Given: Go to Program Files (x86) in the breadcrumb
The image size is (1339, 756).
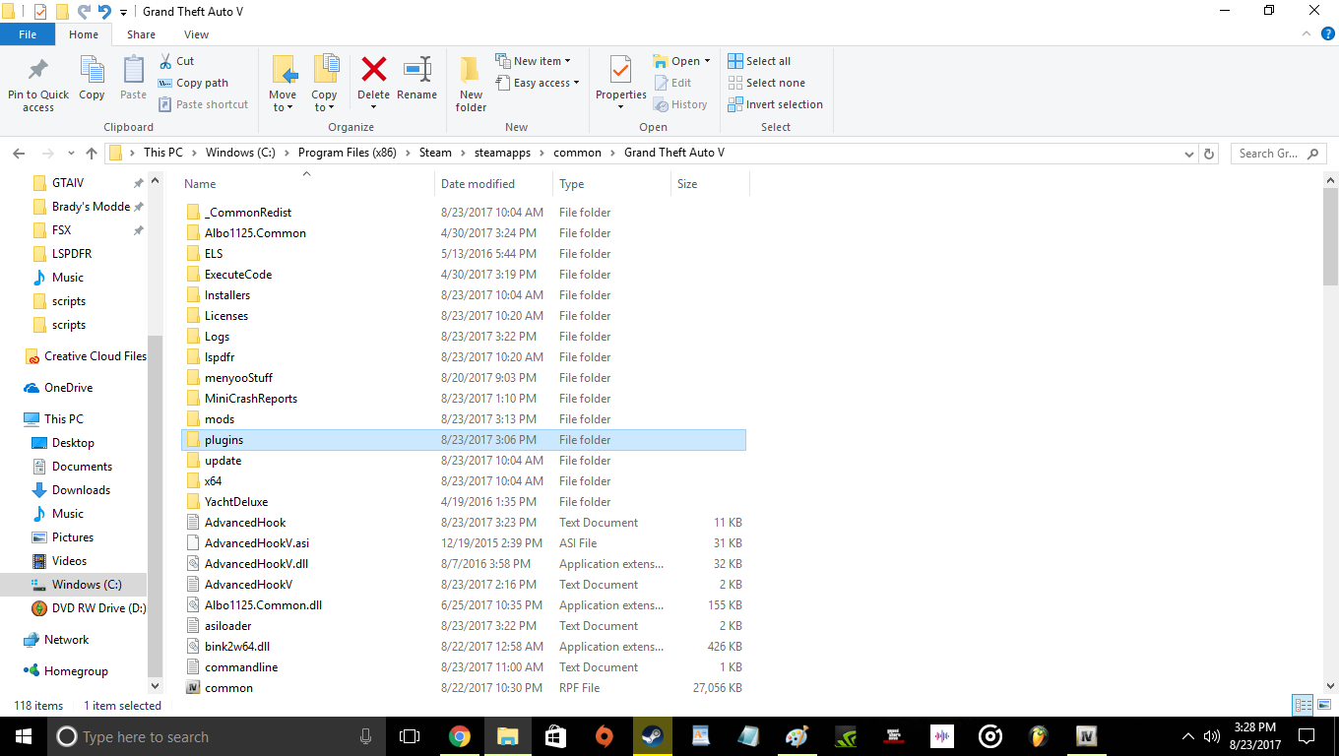Looking at the screenshot, I should tap(347, 153).
